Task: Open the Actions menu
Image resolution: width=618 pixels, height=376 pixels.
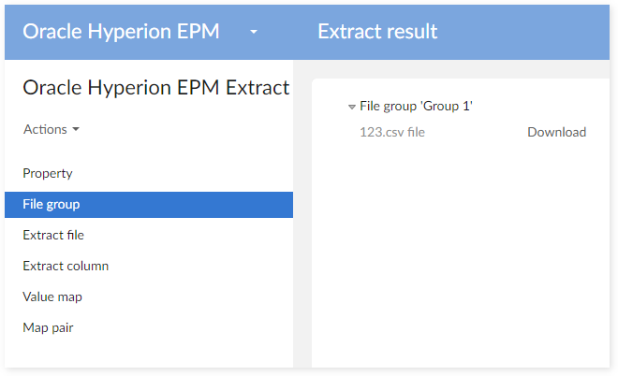Action: tap(45, 129)
